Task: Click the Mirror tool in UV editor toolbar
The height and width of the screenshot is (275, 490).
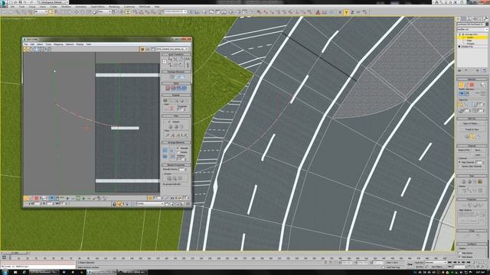Action: 47,49
